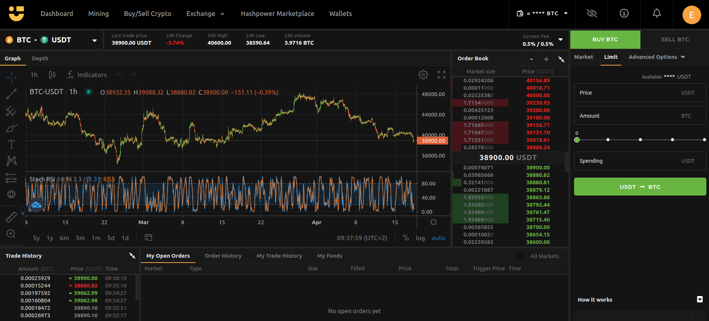The image size is (709, 321).
Task: Select the BUY BTC button
Action: (x=605, y=39)
